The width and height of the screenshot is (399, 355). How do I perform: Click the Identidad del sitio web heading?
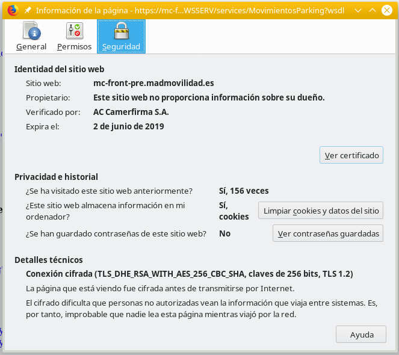point(59,69)
